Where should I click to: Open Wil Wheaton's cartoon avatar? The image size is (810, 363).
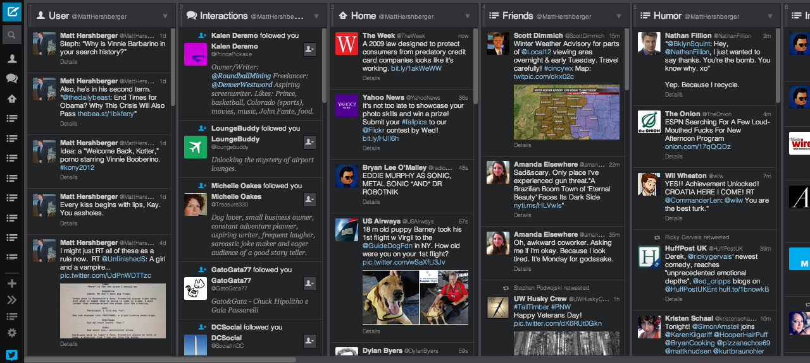click(649, 184)
